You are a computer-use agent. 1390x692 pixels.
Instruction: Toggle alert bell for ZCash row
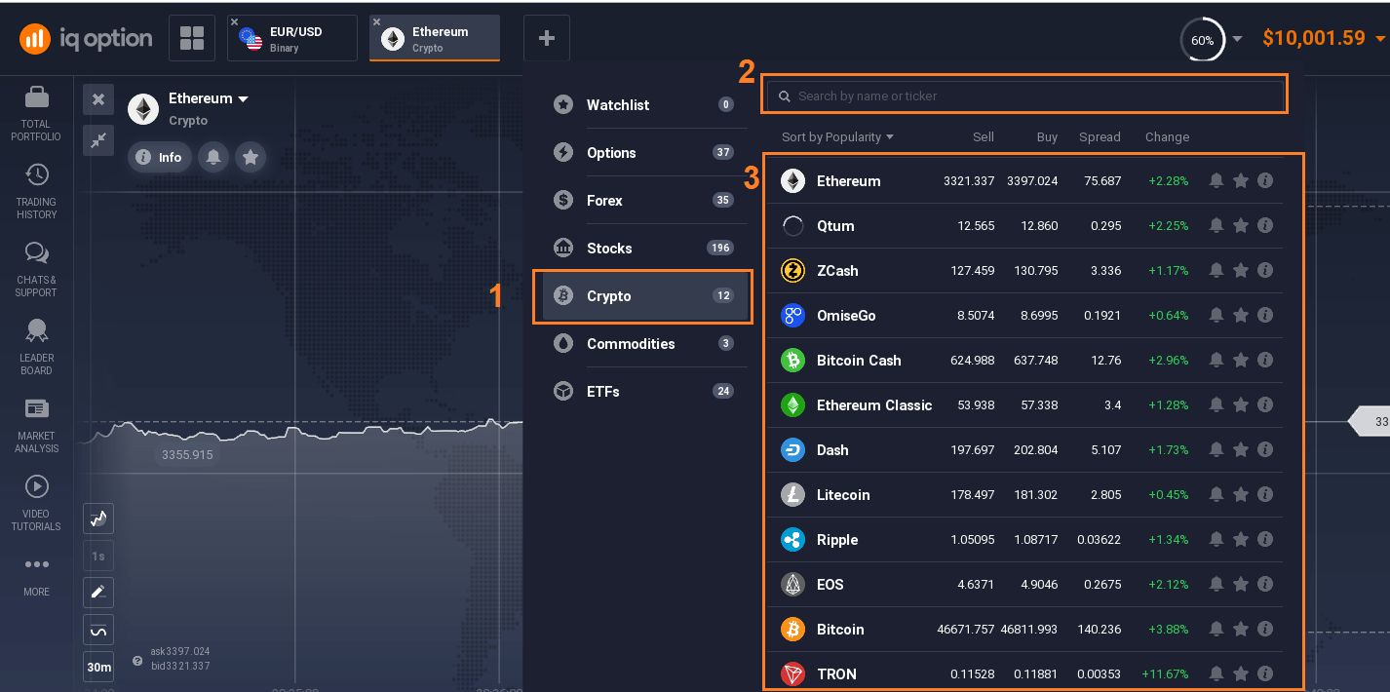pyautogui.click(x=1216, y=271)
